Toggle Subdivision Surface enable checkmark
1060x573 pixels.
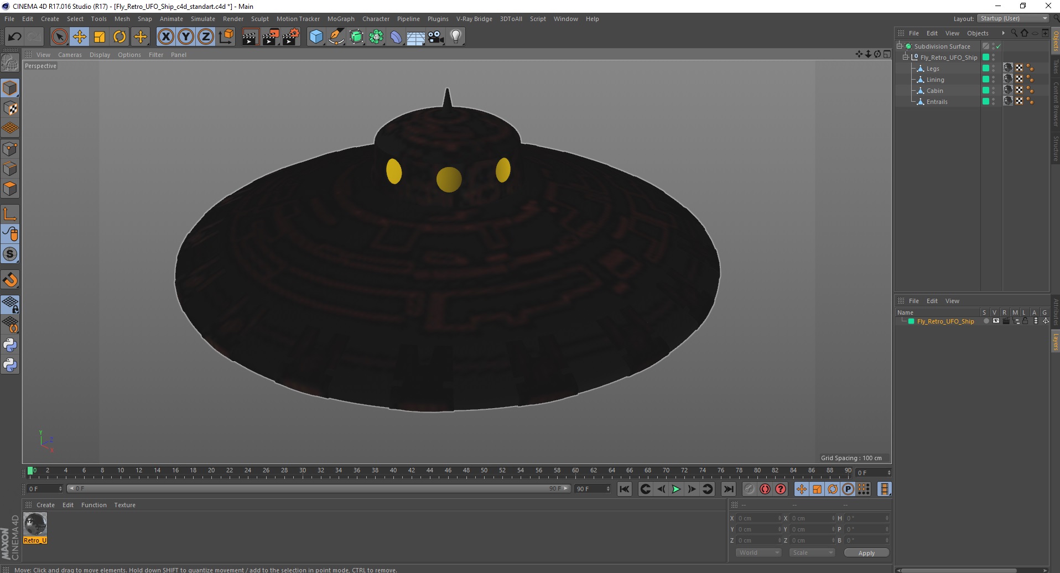pyautogui.click(x=999, y=46)
